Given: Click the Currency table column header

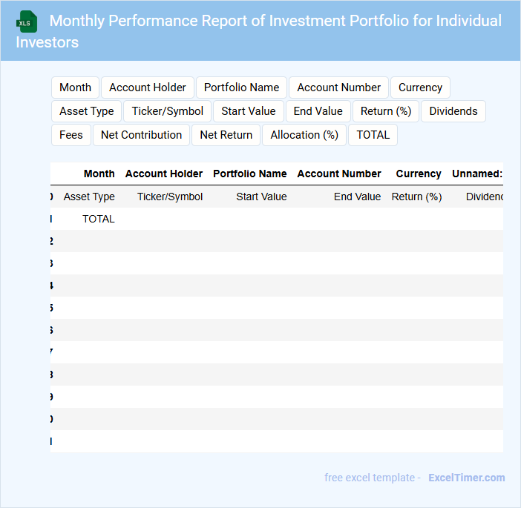Looking at the screenshot, I should click(419, 174).
